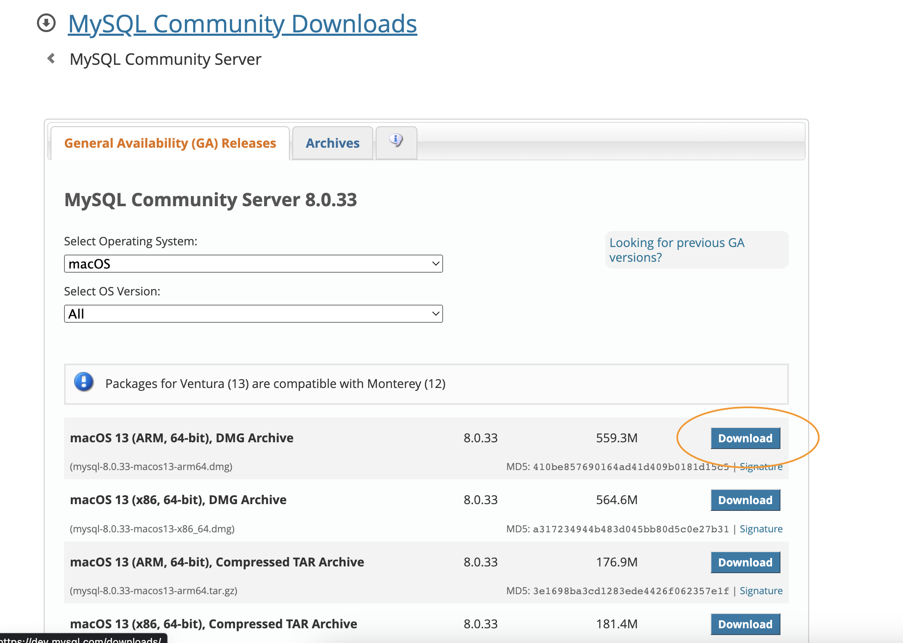The image size is (903, 643).
Task: Download ARM Compressed TAR Archive
Action: pyautogui.click(x=745, y=562)
